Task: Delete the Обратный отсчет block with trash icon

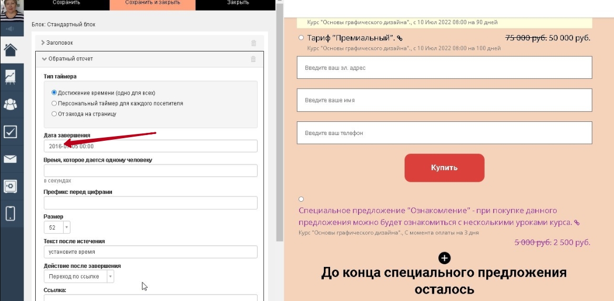Action: click(253, 59)
